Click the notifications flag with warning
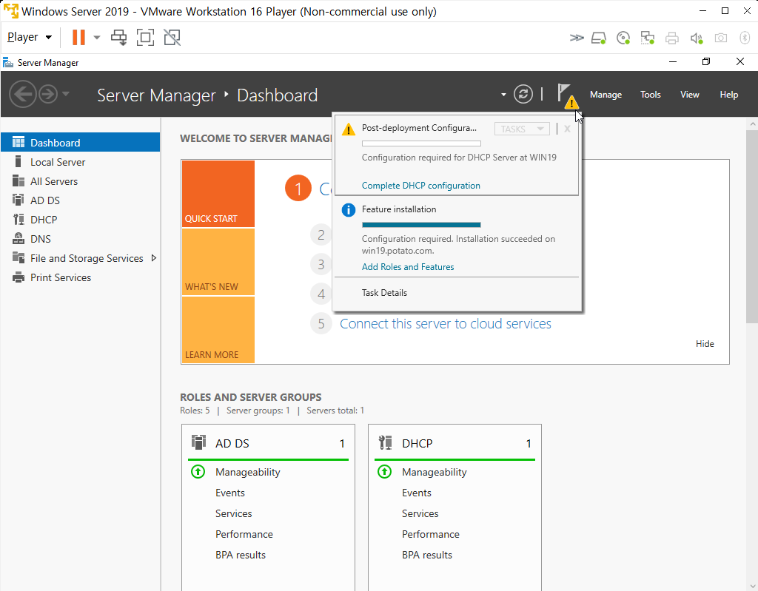This screenshot has width=758, height=591. pyautogui.click(x=566, y=95)
